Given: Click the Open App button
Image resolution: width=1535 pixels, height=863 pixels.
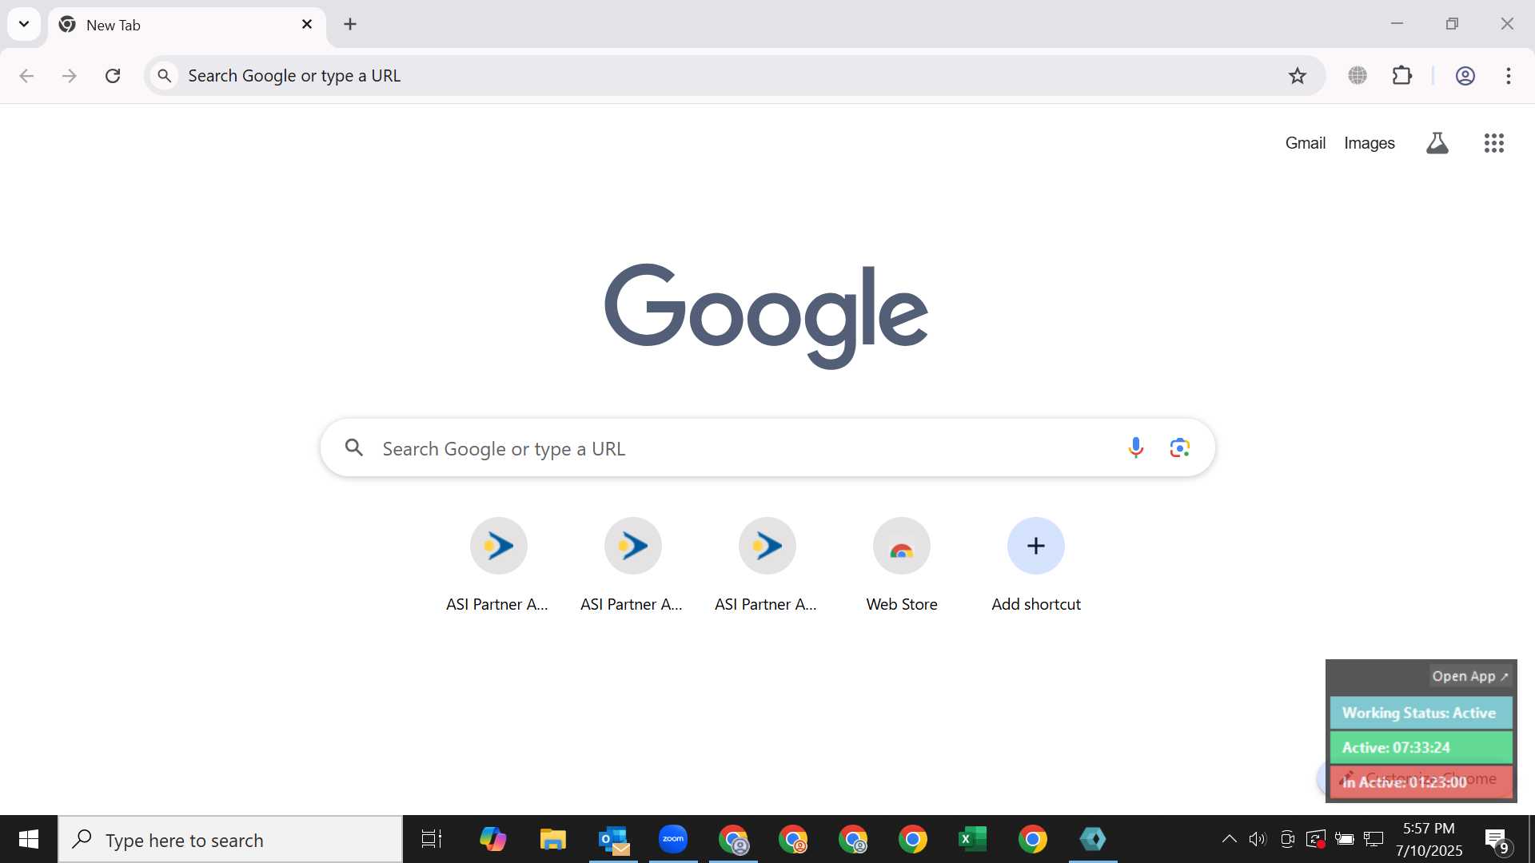Looking at the screenshot, I should (x=1469, y=676).
